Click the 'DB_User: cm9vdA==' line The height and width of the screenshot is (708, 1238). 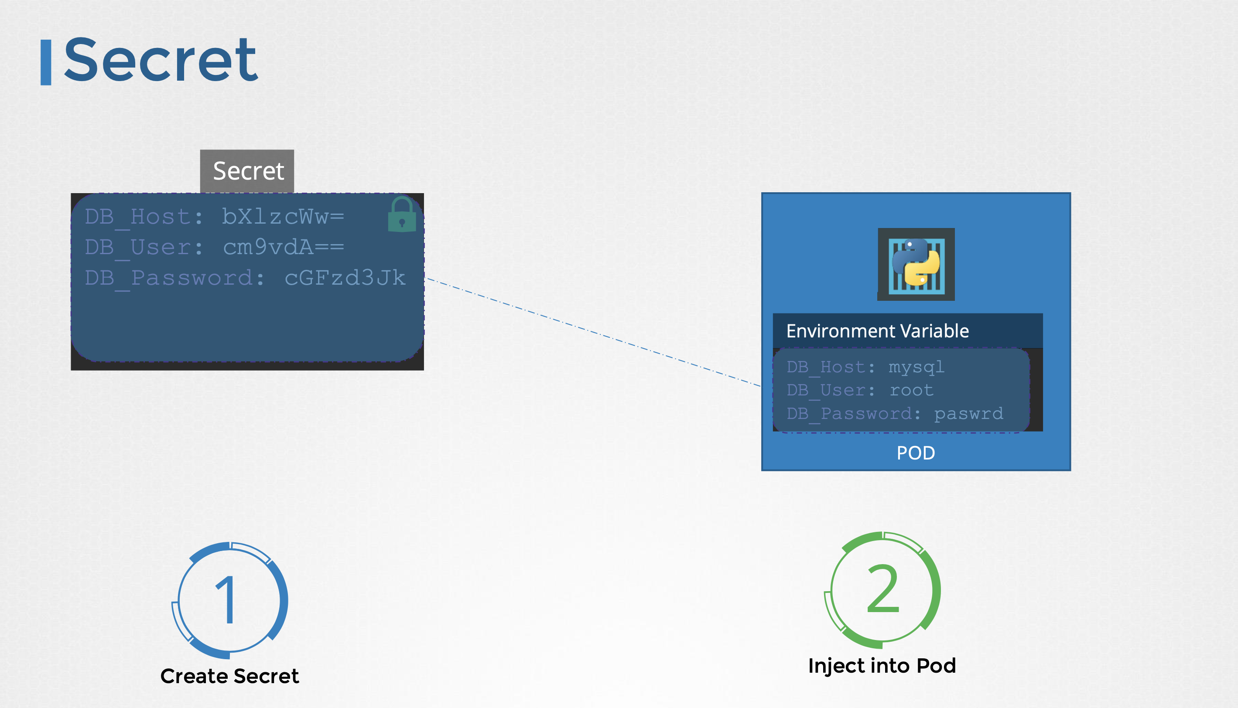click(215, 248)
